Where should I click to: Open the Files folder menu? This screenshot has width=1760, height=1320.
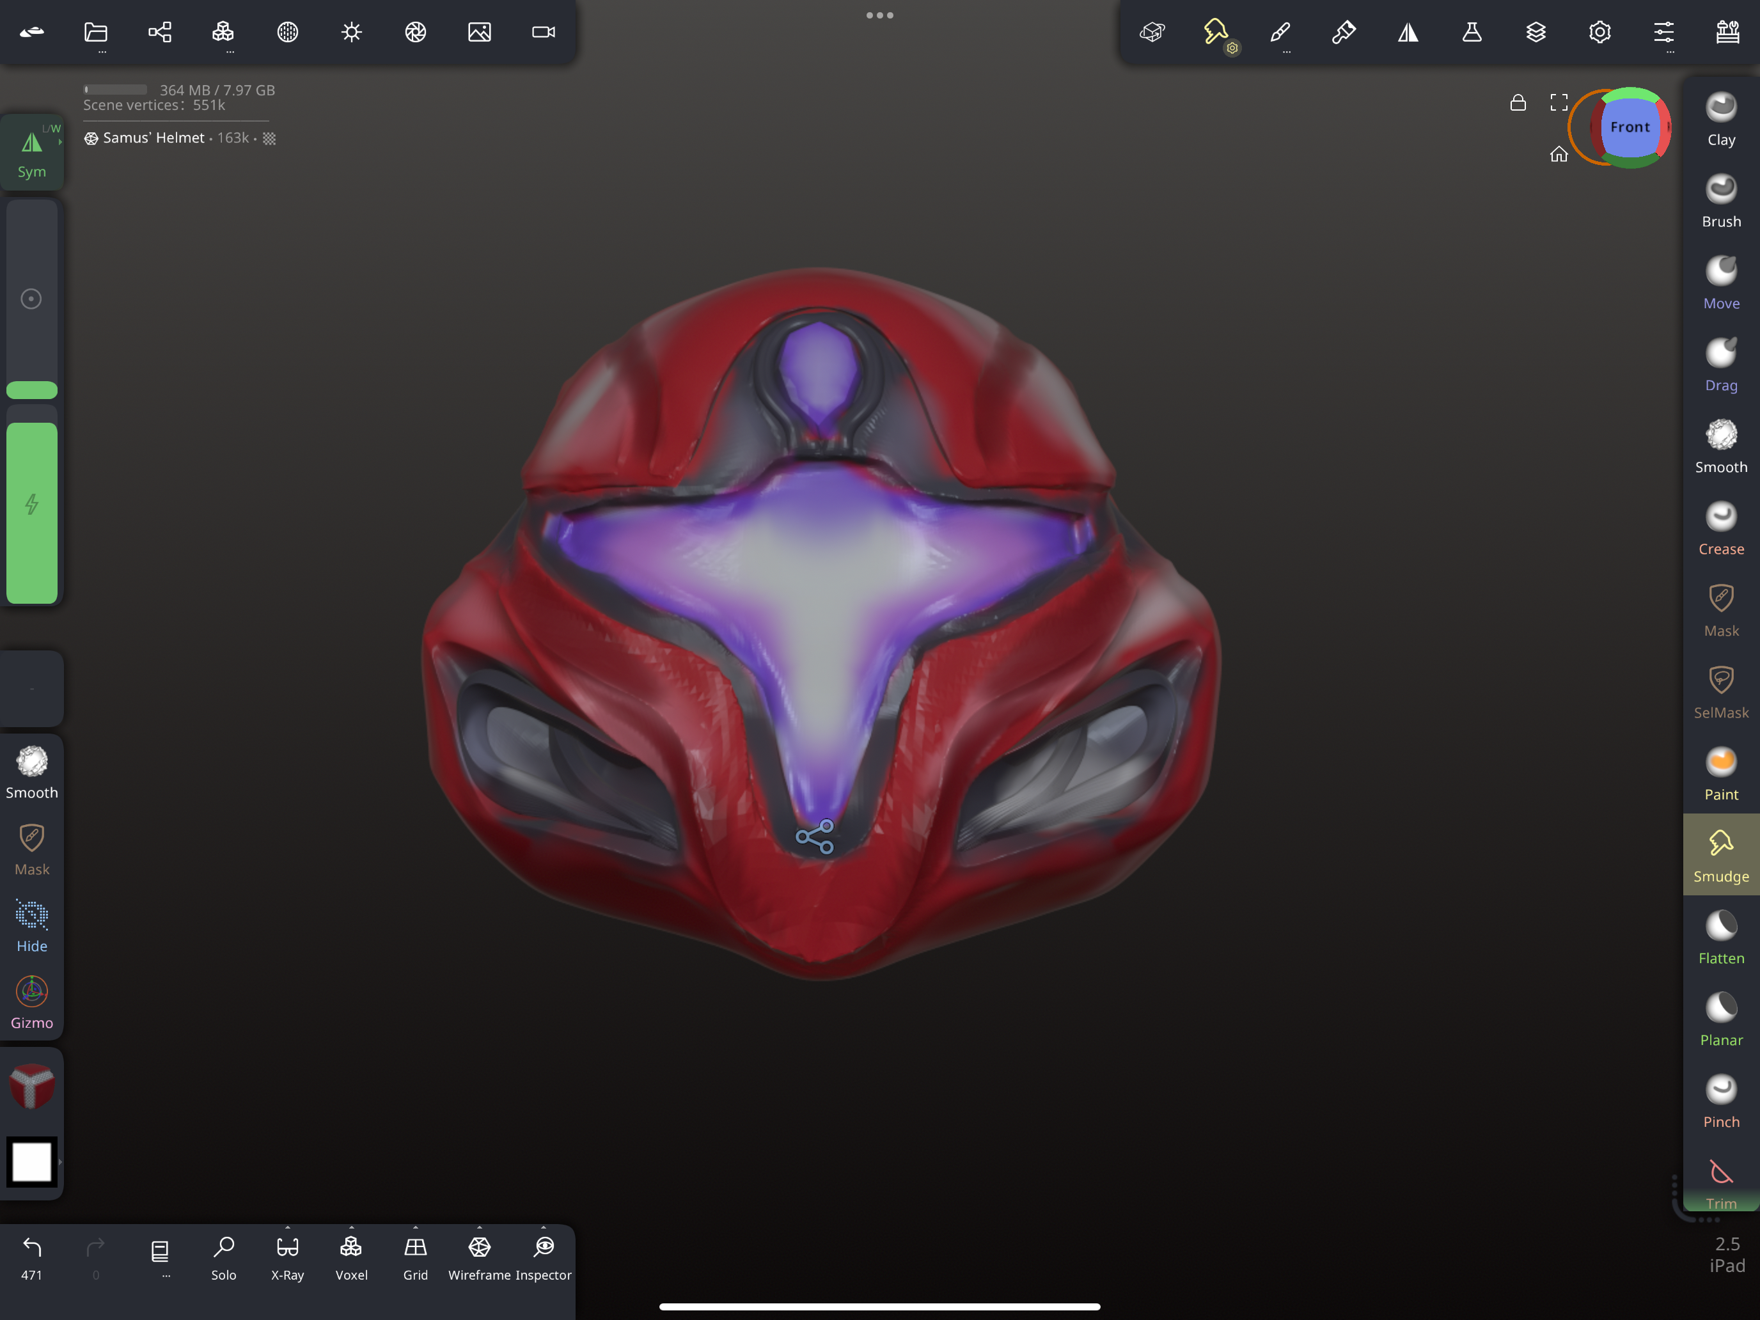point(95,32)
